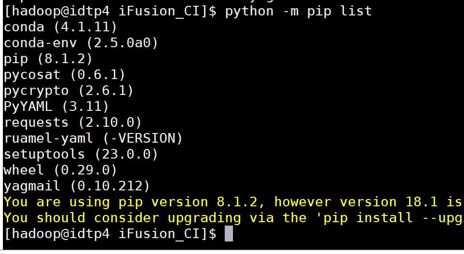Viewport: 464px width, 254px height.
Task: Click the wheel (0.29.0) entry
Action: point(60,170)
